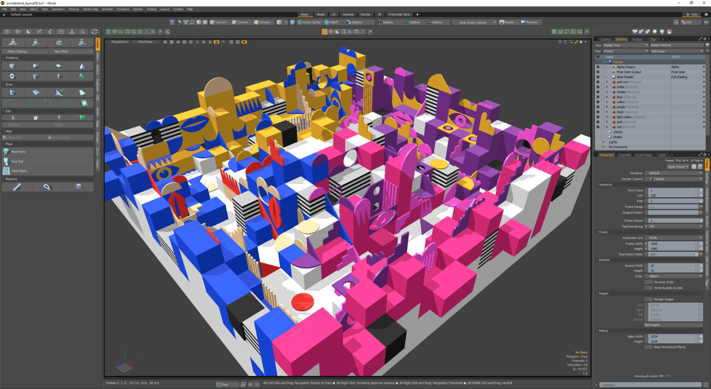Click the Mesh Cleanup button
711x389 pixels.
tap(19, 52)
